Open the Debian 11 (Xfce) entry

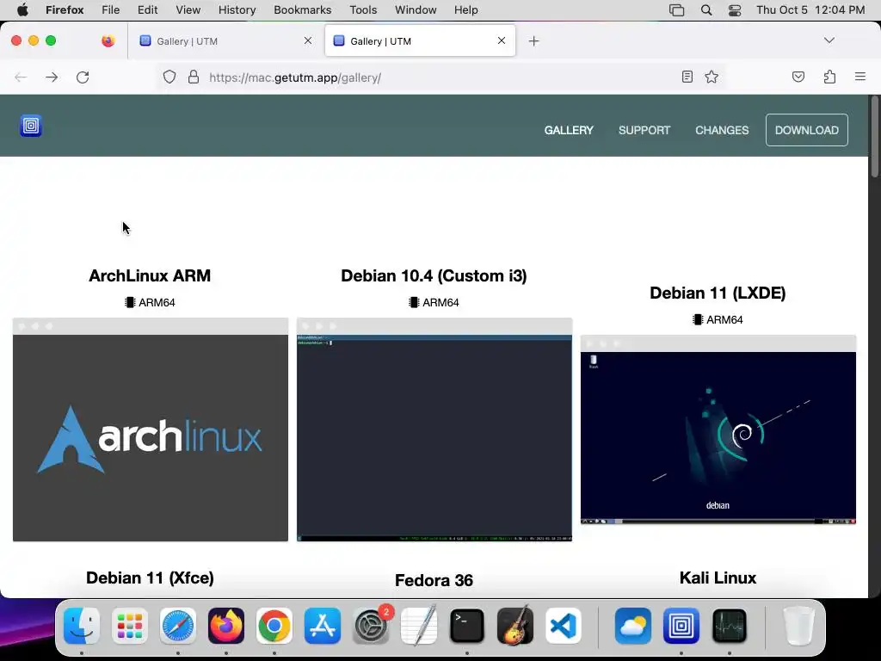tap(150, 578)
